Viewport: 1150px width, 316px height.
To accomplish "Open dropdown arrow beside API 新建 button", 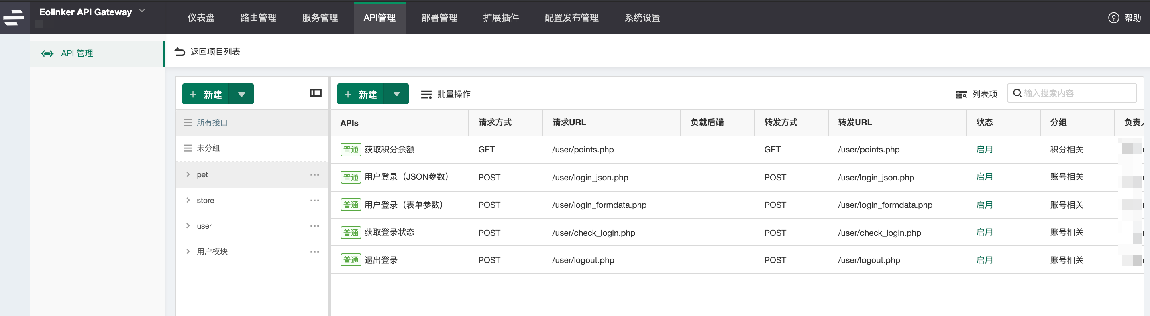I will (396, 94).
